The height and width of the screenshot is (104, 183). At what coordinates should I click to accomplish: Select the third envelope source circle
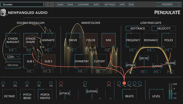[x=109, y=83]
